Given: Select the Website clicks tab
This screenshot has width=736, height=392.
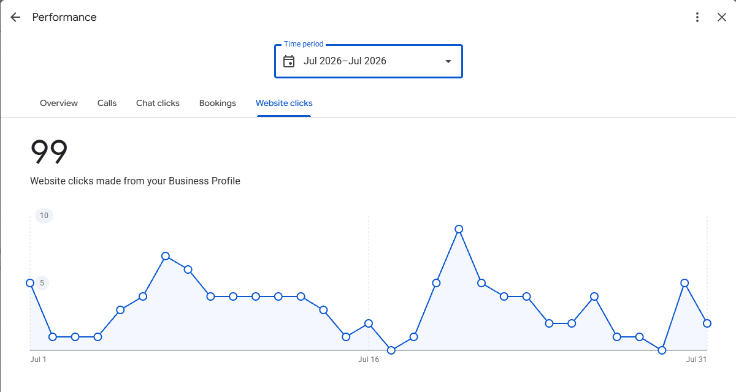Looking at the screenshot, I should click(x=284, y=103).
